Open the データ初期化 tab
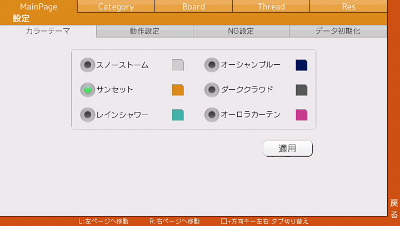 tap(338, 31)
